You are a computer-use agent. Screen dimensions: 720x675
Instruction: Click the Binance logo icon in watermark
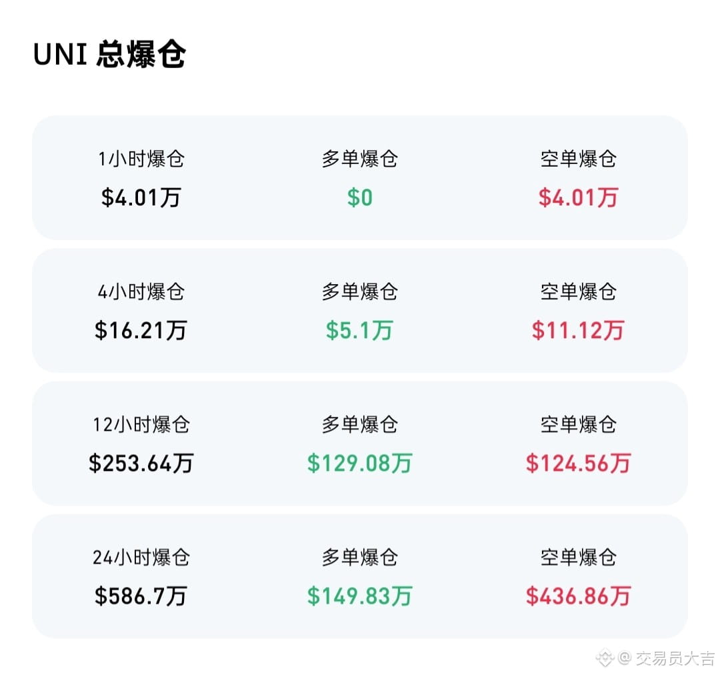[x=605, y=658]
